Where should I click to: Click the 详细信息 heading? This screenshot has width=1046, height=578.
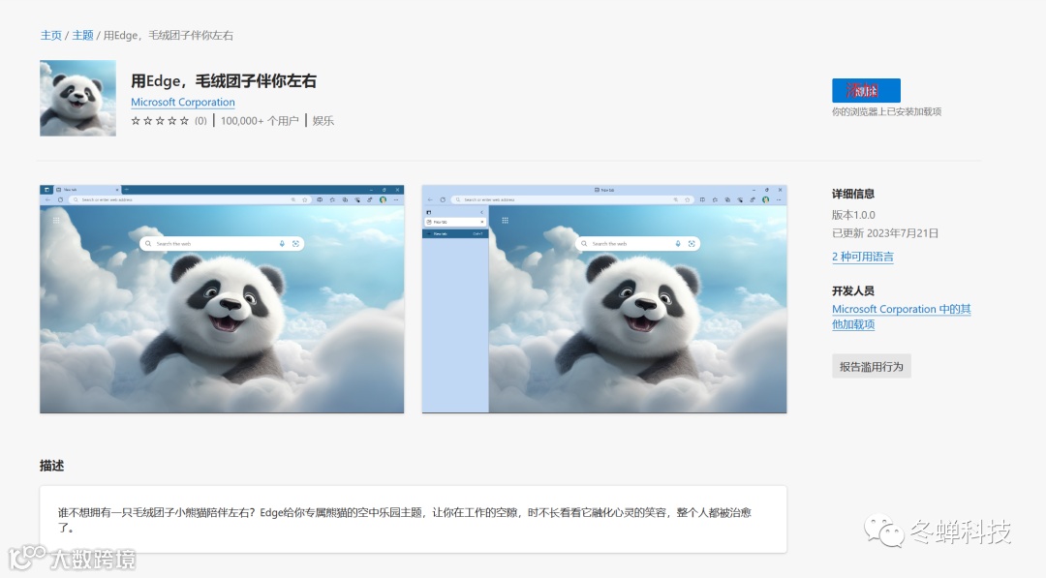[x=853, y=194]
